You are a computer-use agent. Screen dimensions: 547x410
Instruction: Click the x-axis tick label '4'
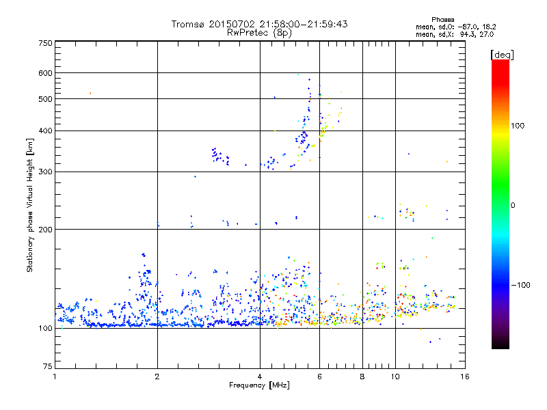[x=260, y=377]
